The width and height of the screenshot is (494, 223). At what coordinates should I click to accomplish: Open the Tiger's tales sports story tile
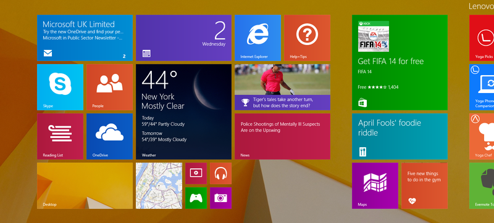(x=282, y=87)
